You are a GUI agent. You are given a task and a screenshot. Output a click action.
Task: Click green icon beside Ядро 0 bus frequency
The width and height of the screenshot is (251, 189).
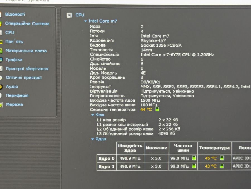click(x=194, y=158)
